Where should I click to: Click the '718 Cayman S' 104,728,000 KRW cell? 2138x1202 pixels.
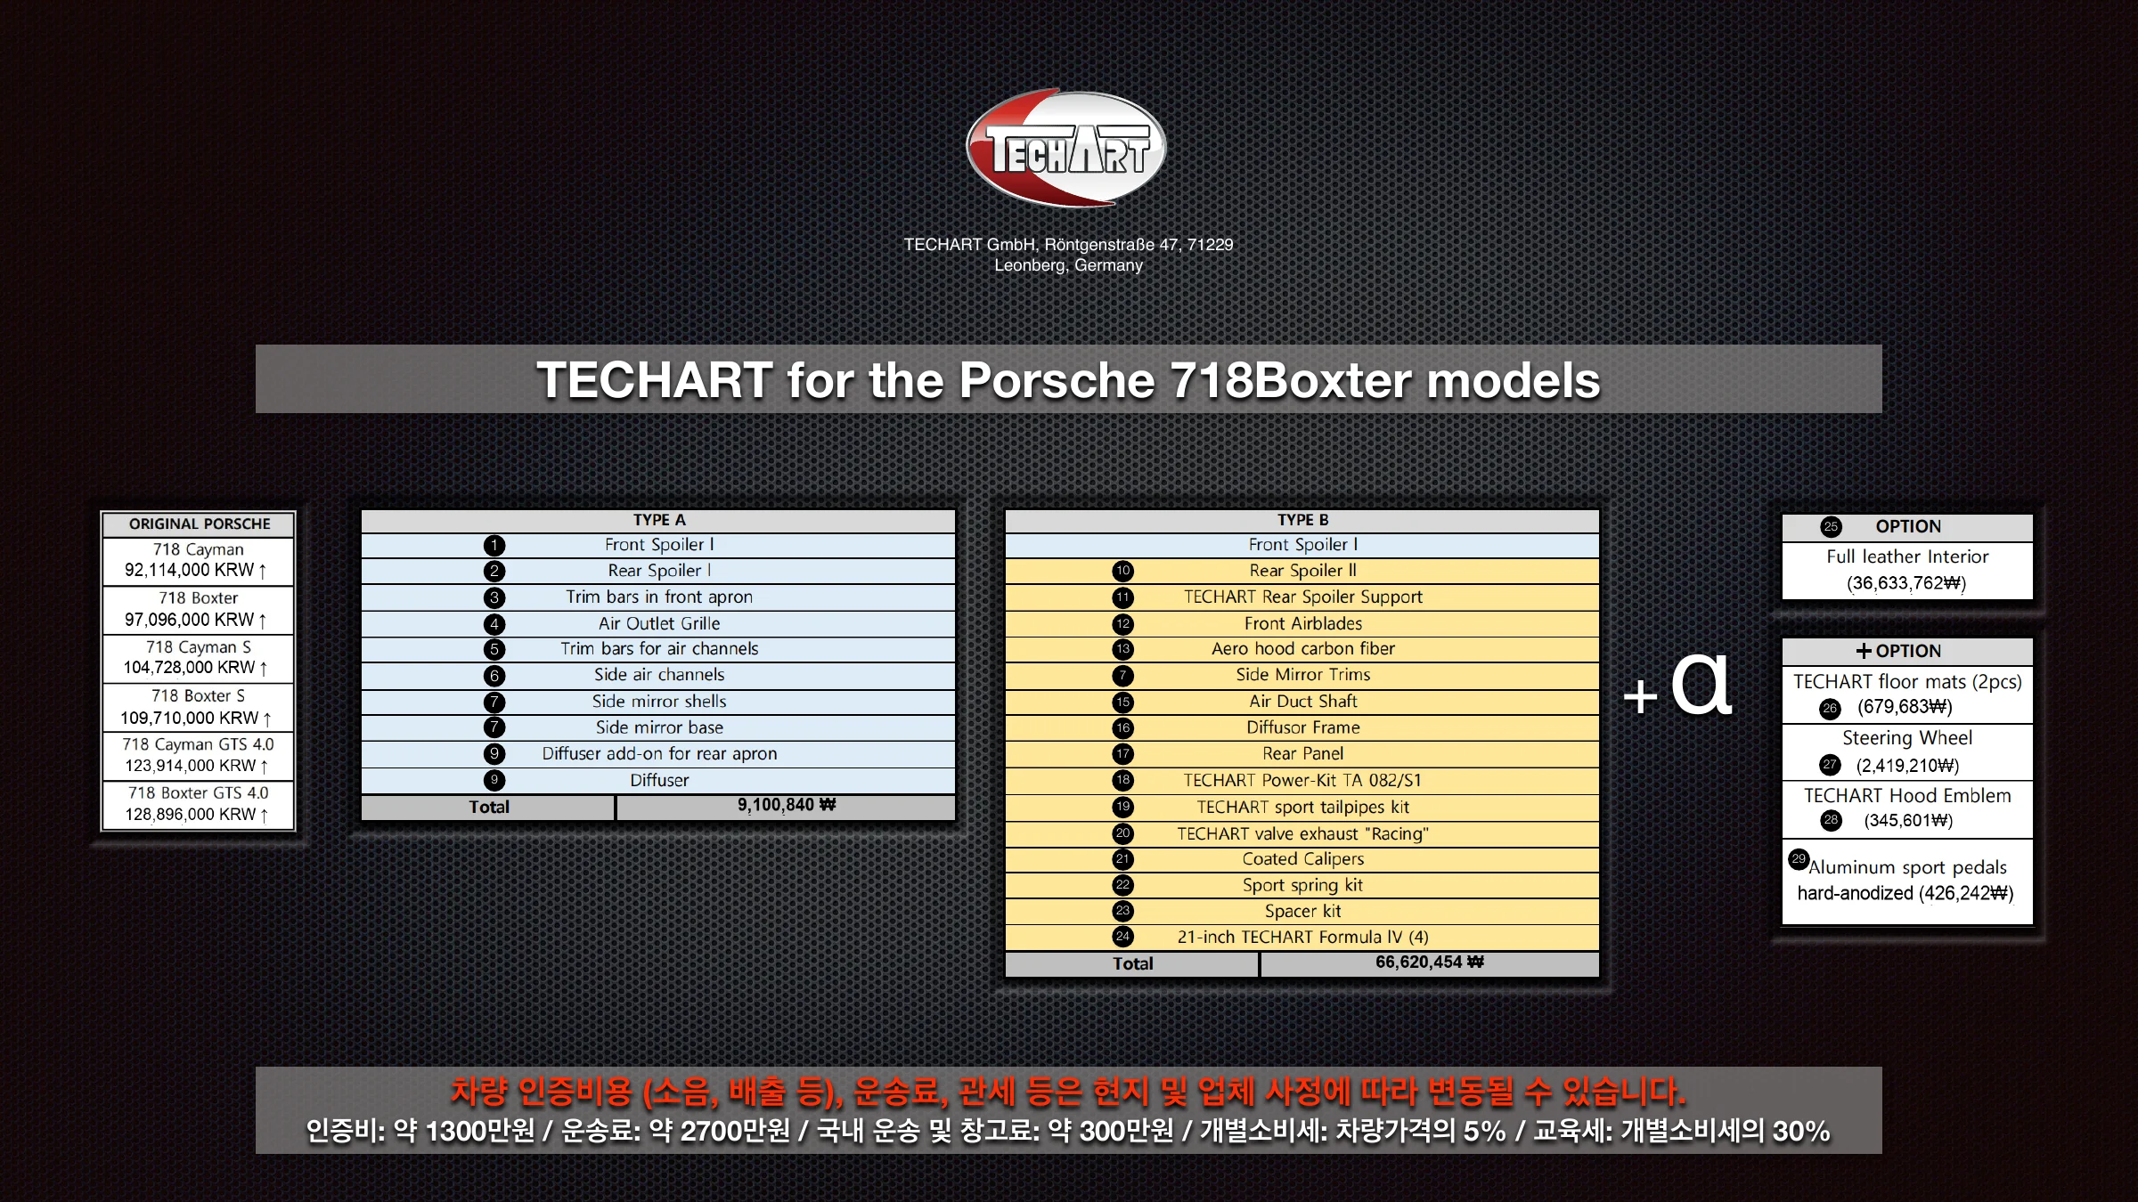199,658
